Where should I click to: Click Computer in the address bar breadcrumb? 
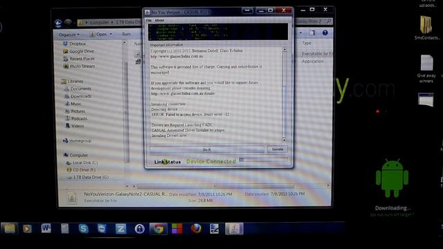(x=99, y=22)
